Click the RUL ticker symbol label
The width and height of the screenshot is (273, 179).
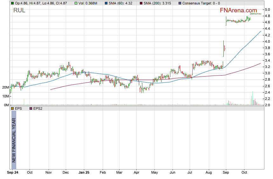19,10
